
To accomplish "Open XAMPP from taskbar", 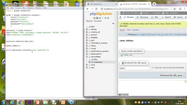I will 63,102.
